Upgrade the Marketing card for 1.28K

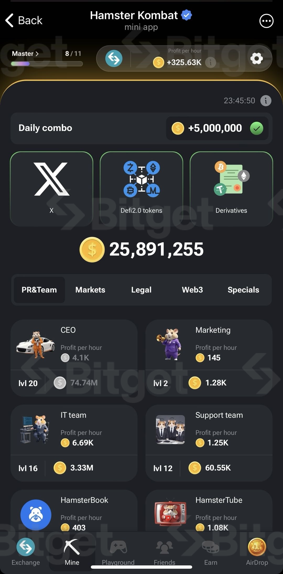coord(209,358)
